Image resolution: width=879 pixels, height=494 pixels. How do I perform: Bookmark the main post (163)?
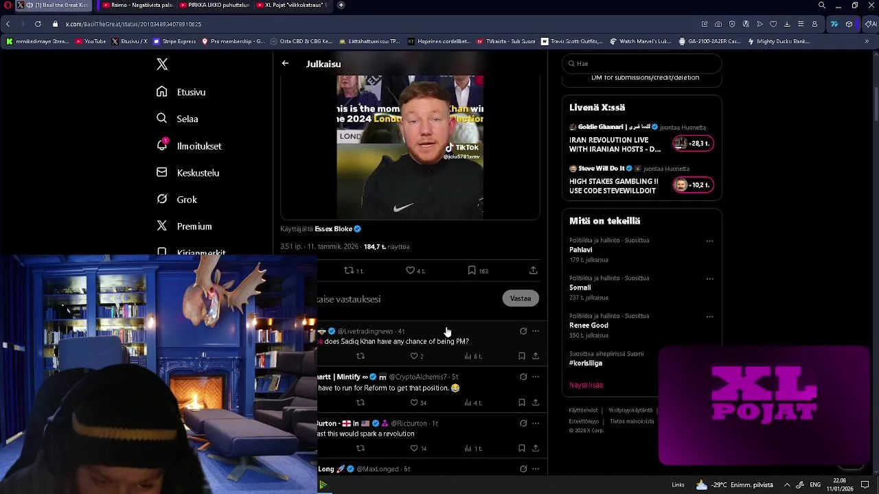pyautogui.click(x=478, y=270)
